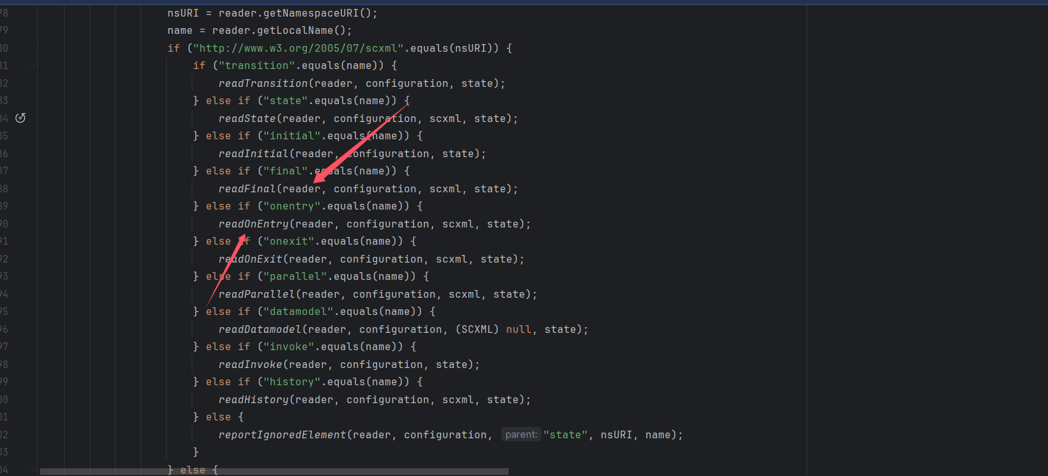This screenshot has width=1048, height=476.
Task: Click the reportIgnoredElement method call
Action: coord(282,435)
